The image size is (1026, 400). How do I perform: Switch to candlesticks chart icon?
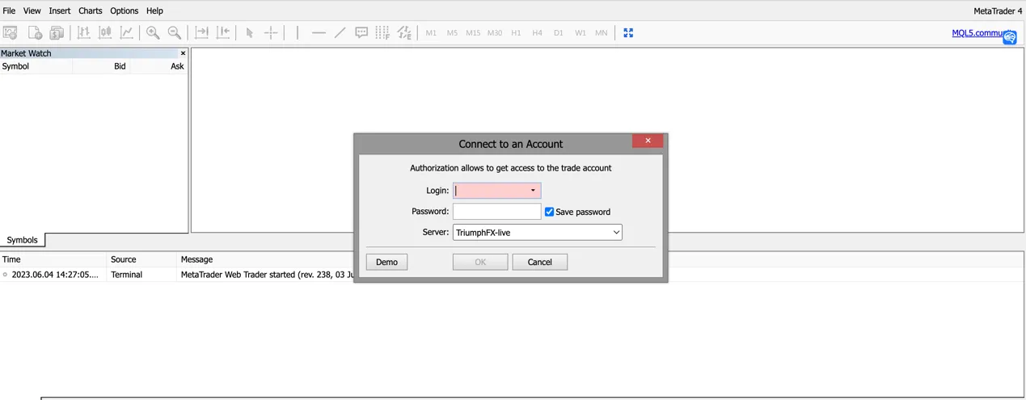coord(105,33)
